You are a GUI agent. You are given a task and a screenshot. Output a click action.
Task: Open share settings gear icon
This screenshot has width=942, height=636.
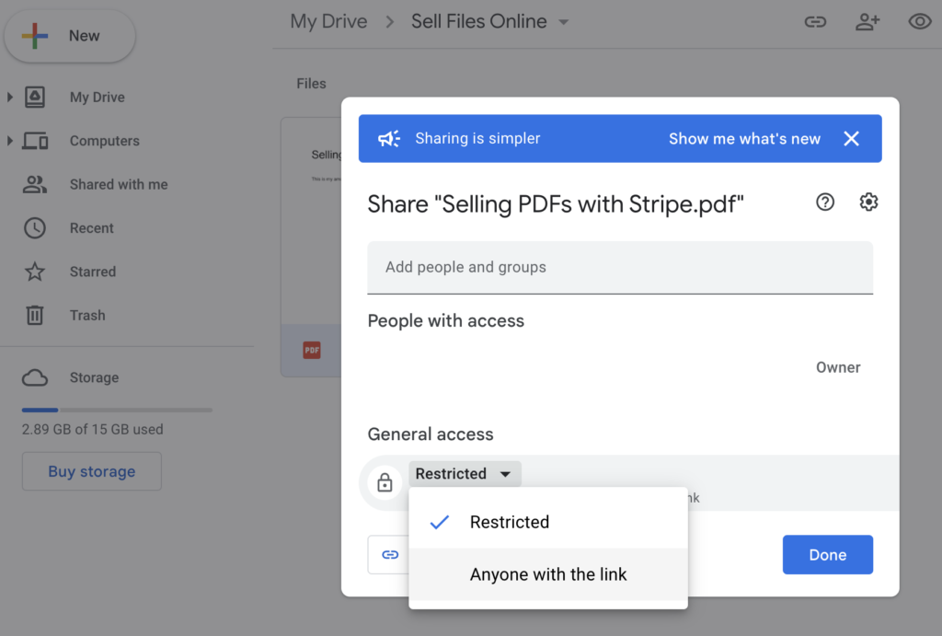click(868, 202)
